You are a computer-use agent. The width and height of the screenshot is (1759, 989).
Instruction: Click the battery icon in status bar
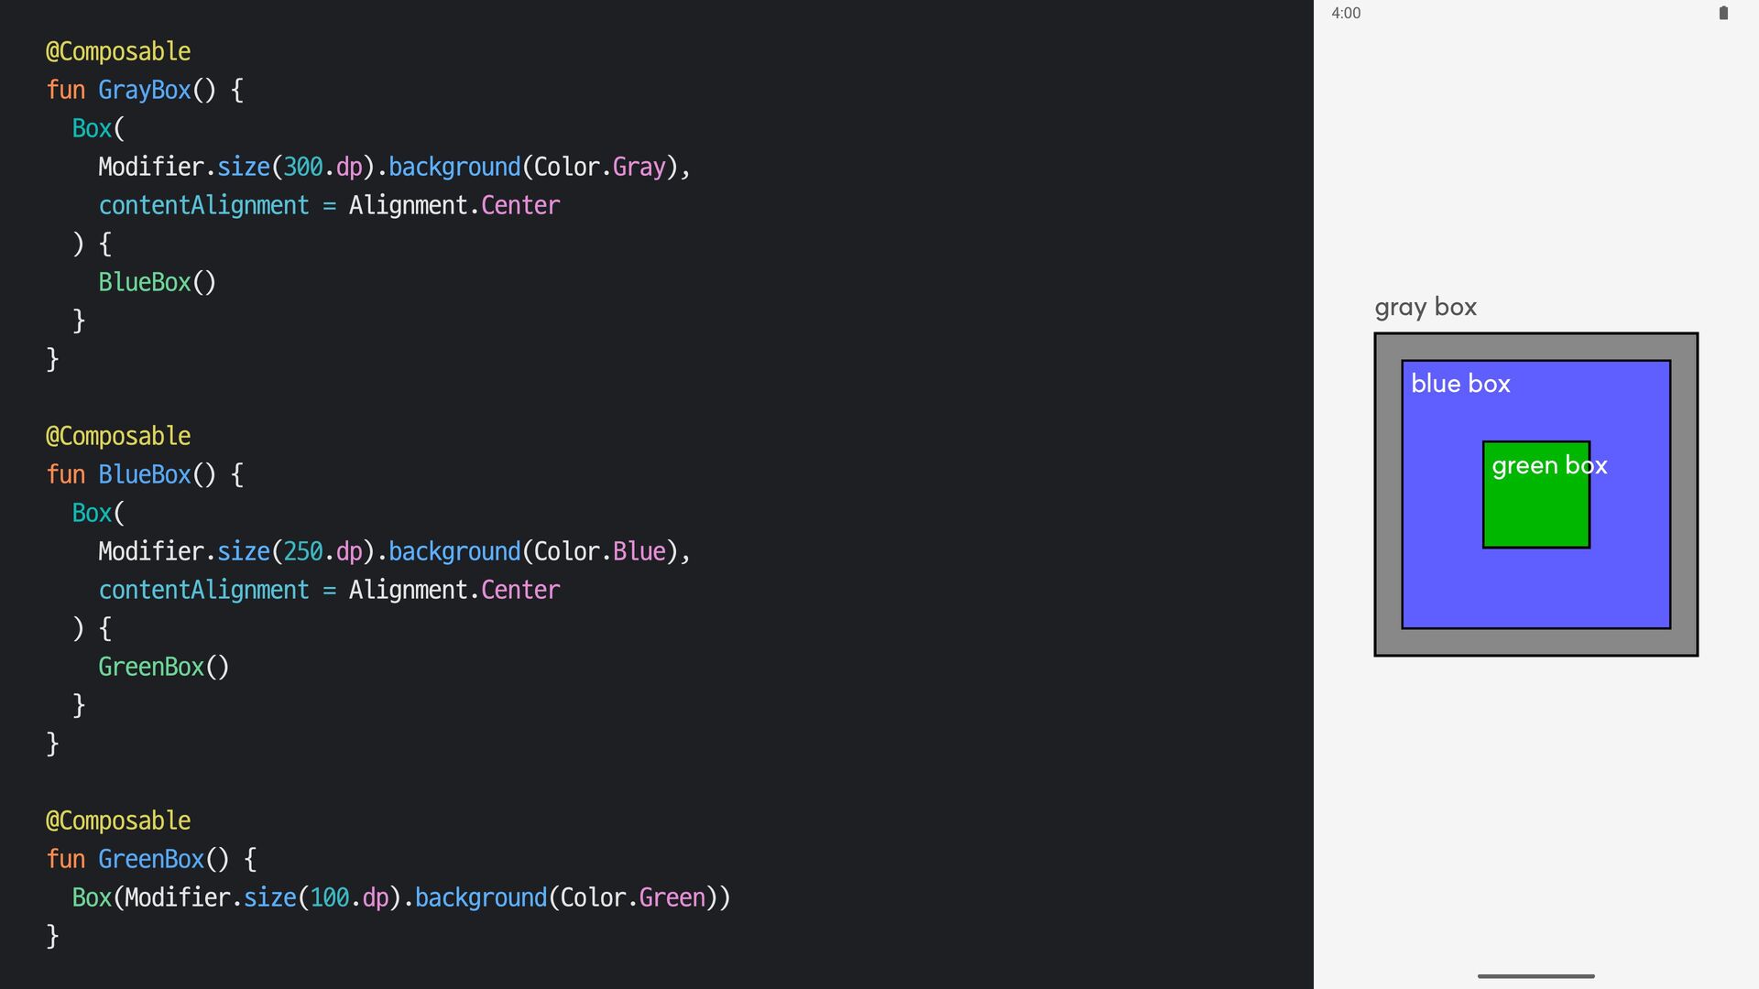(x=1723, y=13)
